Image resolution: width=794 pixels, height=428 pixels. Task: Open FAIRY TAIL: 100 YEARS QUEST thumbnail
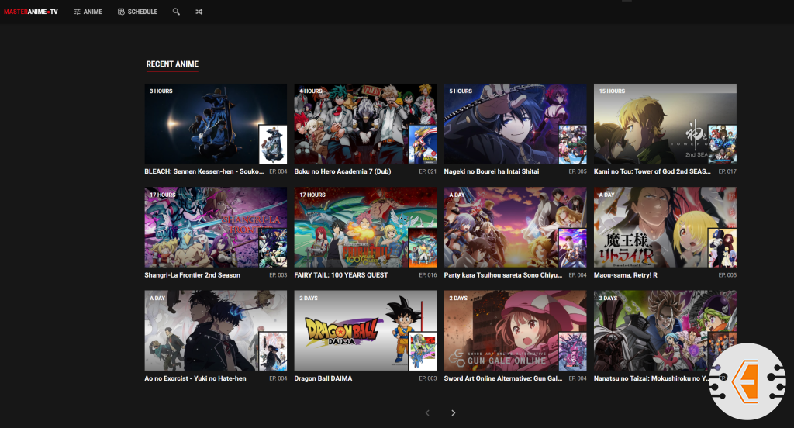[365, 227]
